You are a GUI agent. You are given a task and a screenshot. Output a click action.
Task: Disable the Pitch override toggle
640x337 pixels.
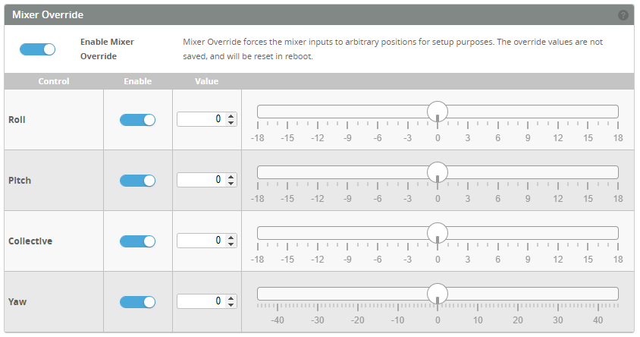click(x=137, y=181)
